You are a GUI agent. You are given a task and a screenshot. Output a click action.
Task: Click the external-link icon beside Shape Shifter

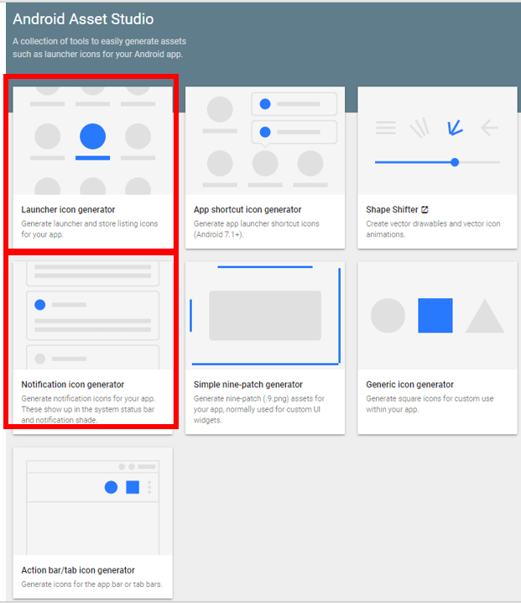pyautogui.click(x=425, y=210)
